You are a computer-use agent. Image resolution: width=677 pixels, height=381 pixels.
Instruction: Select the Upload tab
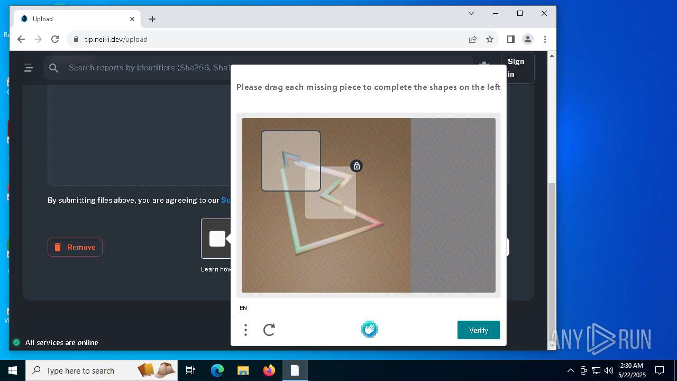pos(78,19)
